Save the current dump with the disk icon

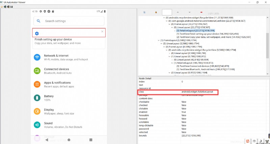tap(11, 7)
